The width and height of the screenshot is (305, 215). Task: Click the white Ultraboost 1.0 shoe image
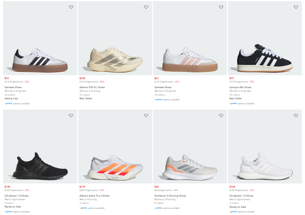coord(265,146)
